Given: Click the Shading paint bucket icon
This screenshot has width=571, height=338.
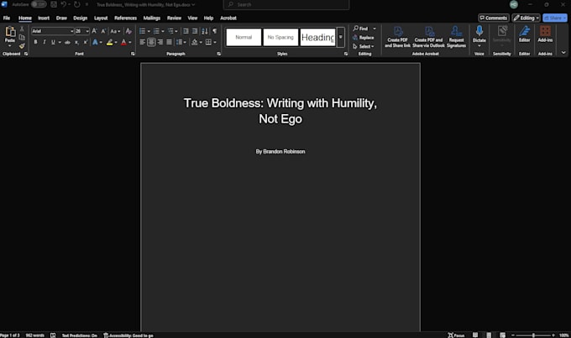Looking at the screenshot, I should 195,42.
